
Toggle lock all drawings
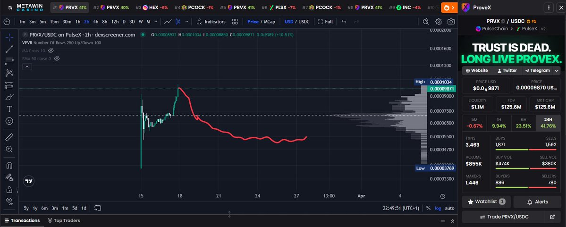pyautogui.click(x=9, y=189)
